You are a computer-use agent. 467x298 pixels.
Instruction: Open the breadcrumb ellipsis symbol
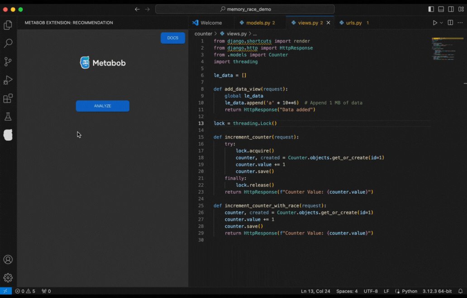tap(255, 34)
